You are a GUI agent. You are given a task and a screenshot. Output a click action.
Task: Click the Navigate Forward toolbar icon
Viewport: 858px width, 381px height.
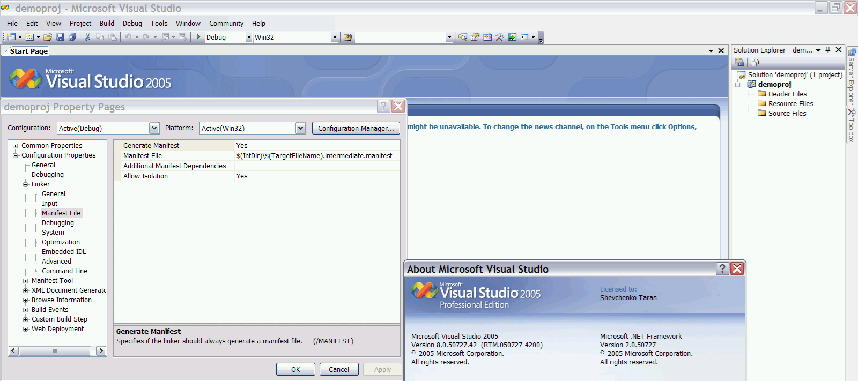tap(183, 37)
